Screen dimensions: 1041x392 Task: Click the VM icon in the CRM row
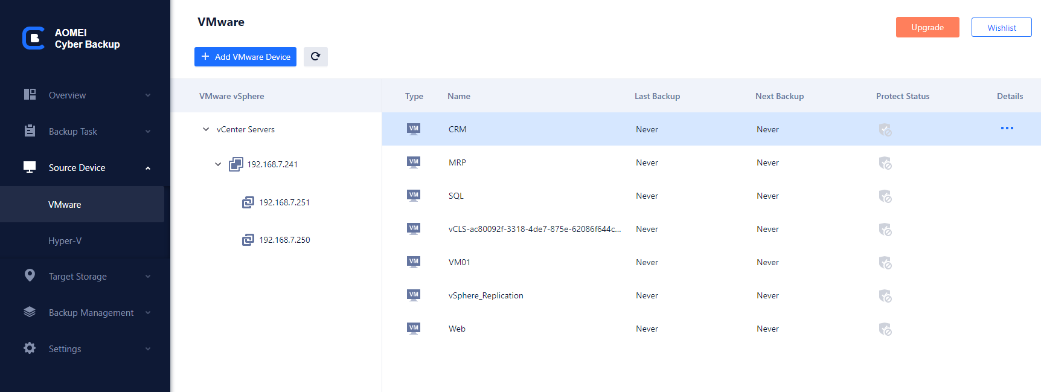(414, 129)
